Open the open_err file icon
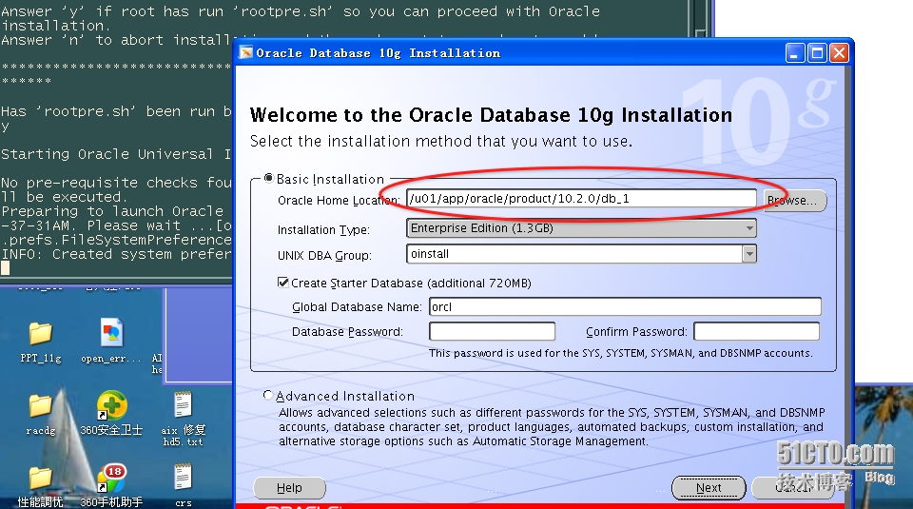This screenshot has height=509, width=913. coord(111,333)
